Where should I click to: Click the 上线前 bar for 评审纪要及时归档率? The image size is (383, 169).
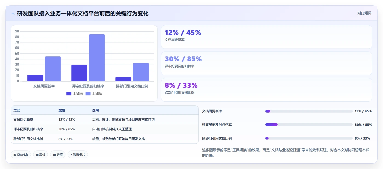tap(79, 73)
